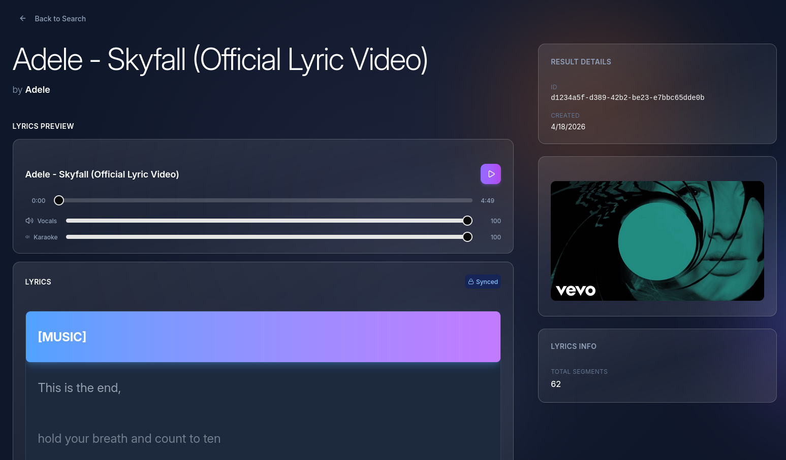Click the playback position slider handle
The image size is (786, 460).
click(x=59, y=200)
